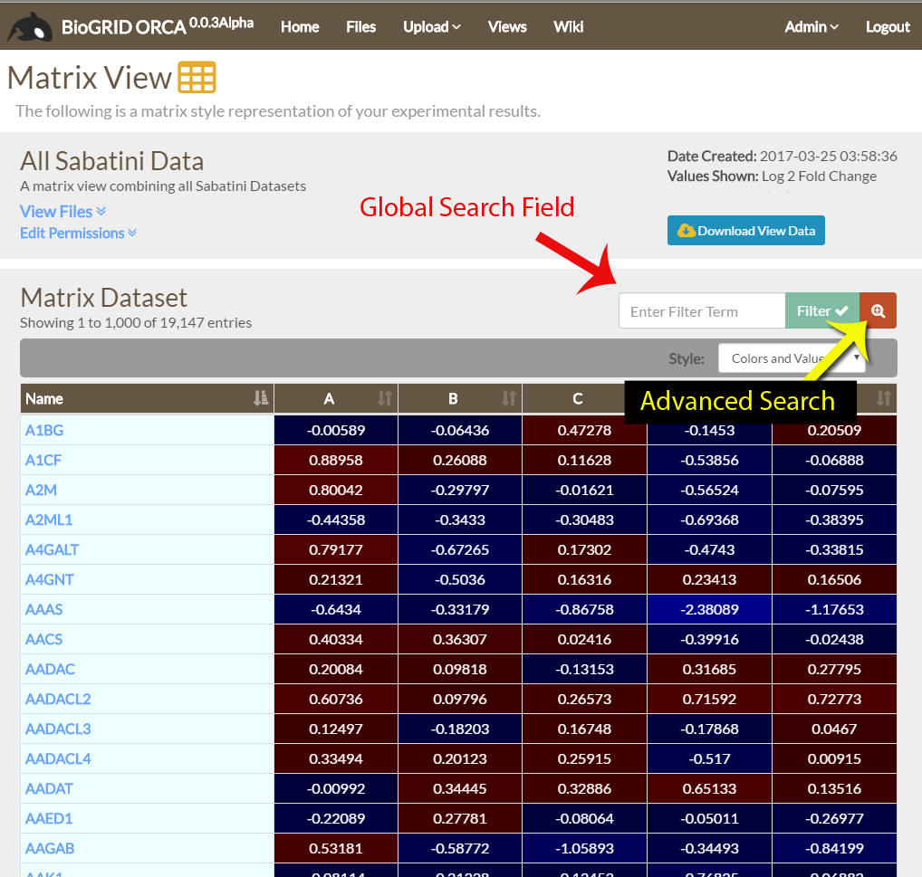Viewport: 922px width, 877px height.
Task: Open the AACS gene link
Action: coord(44,639)
